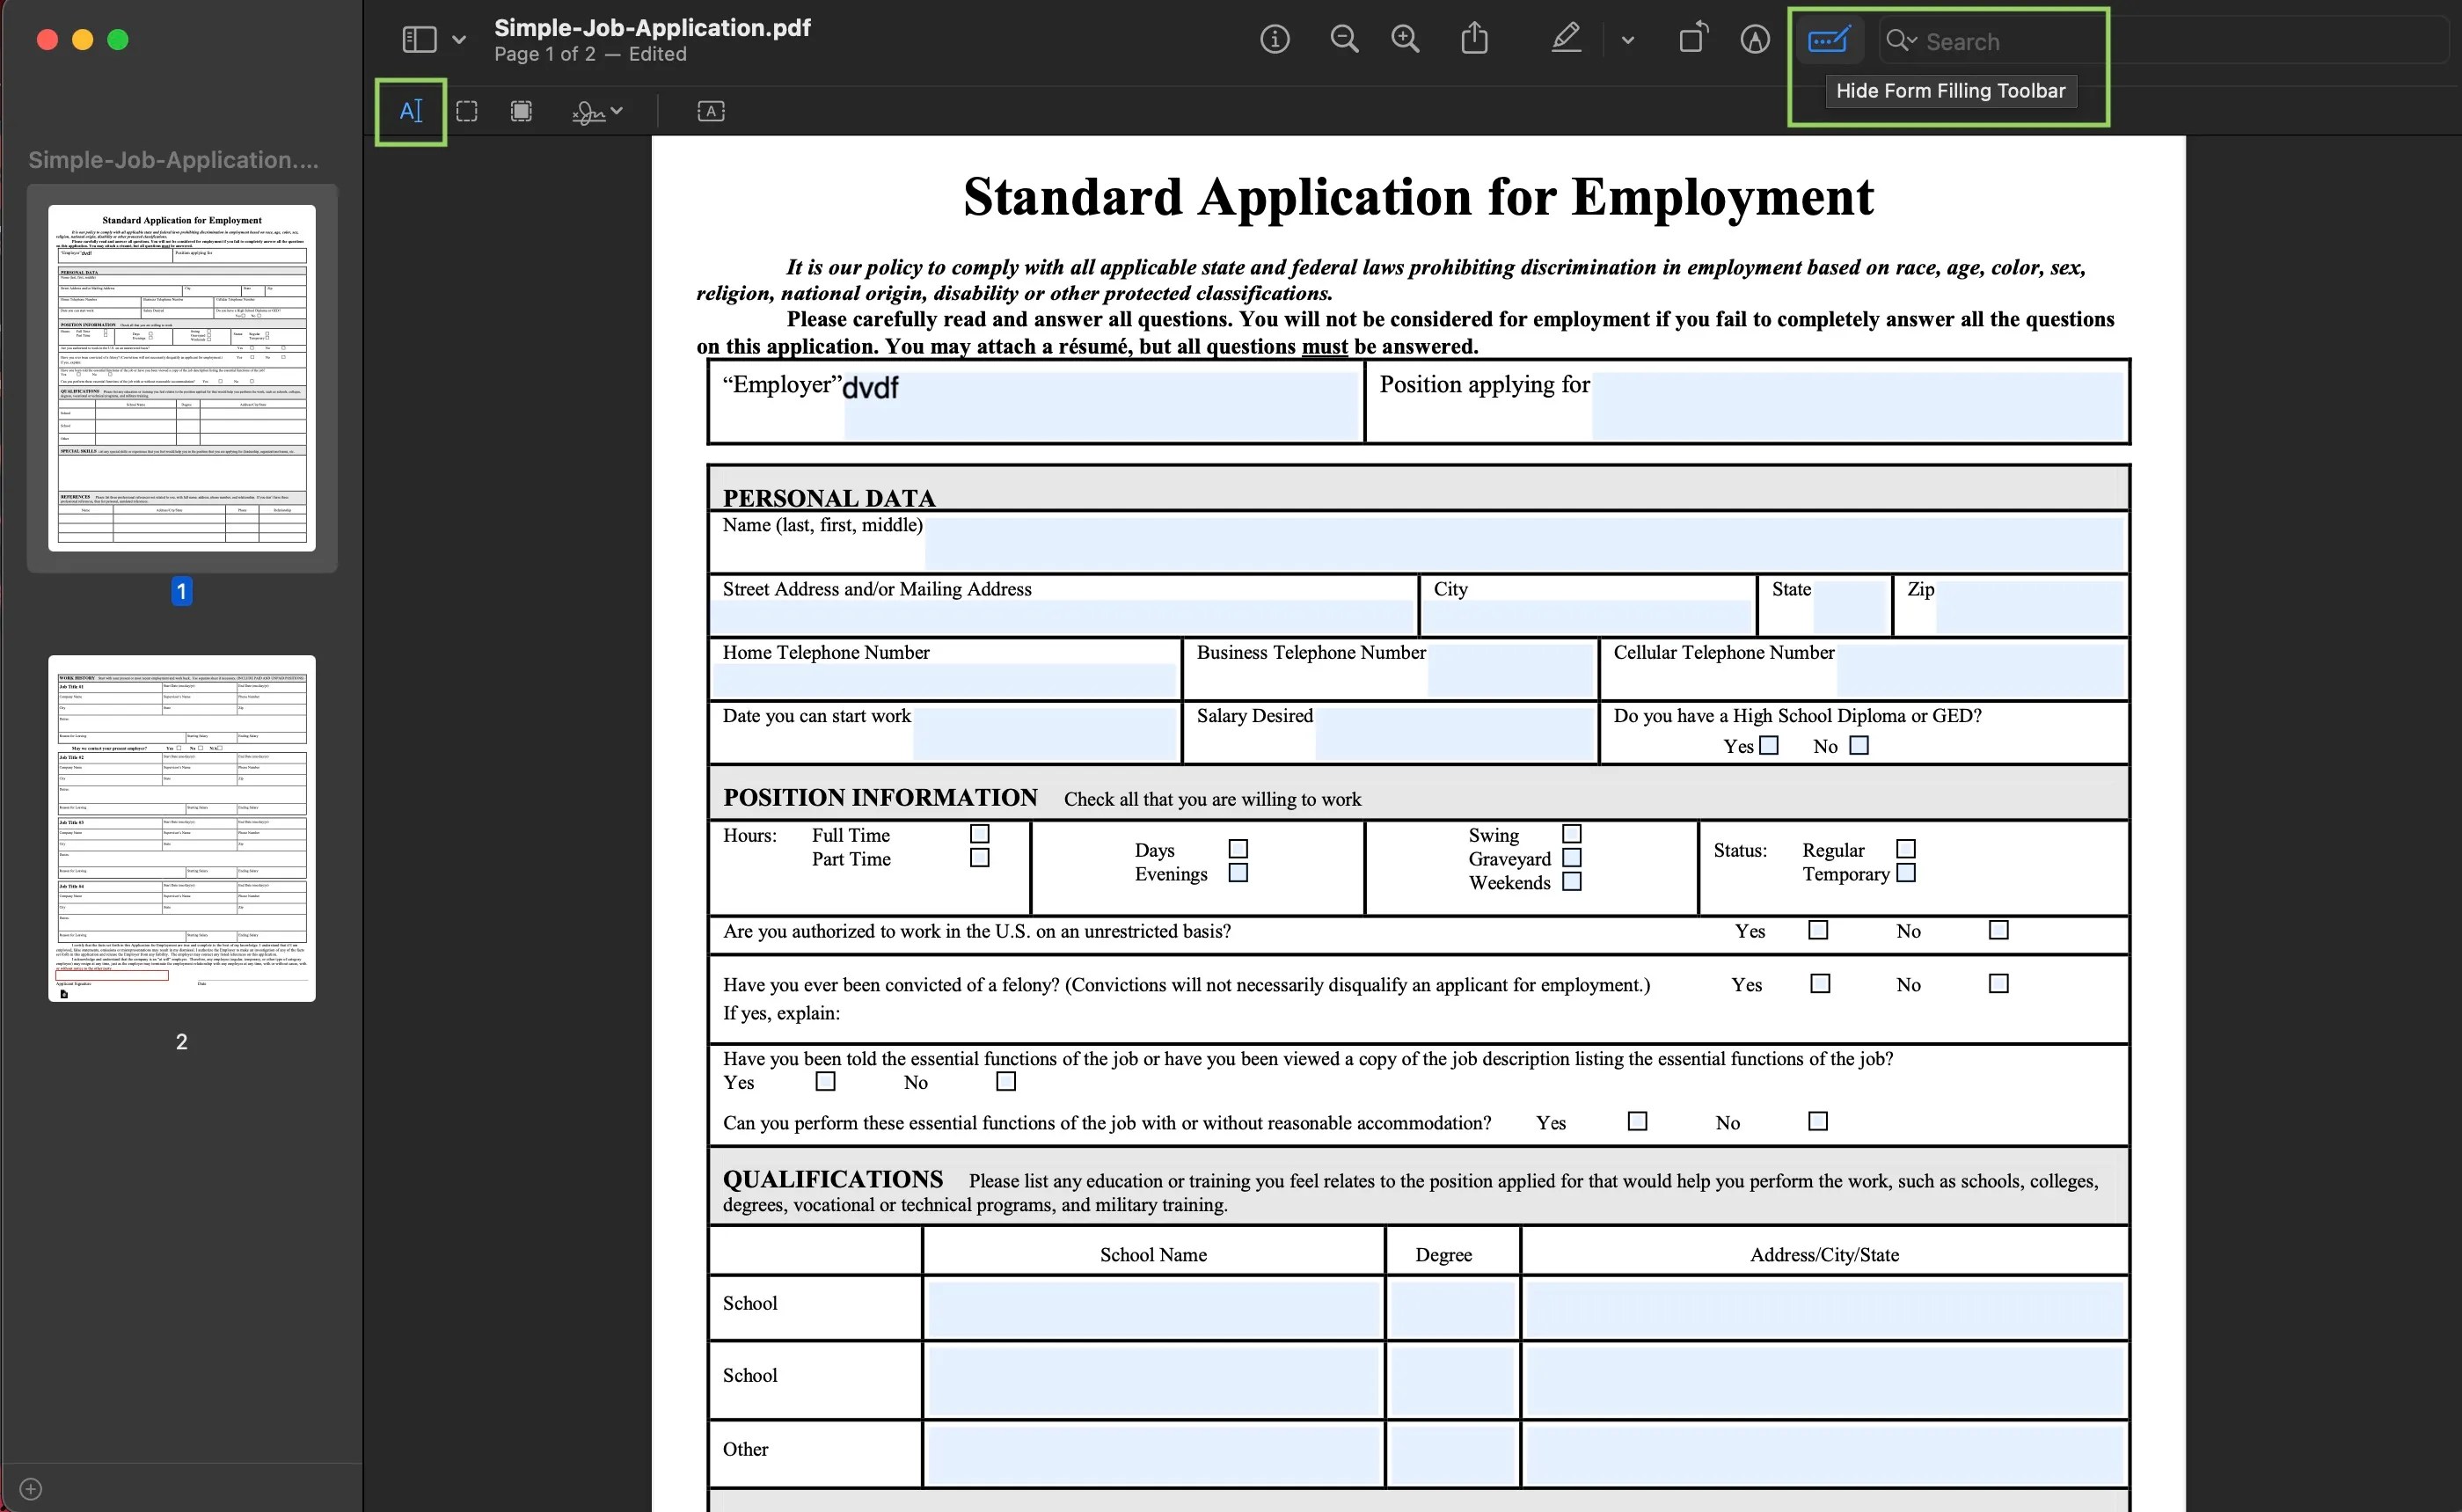This screenshot has height=1512, width=2462.
Task: Expand the sidebar view options chevron
Action: coord(459,40)
